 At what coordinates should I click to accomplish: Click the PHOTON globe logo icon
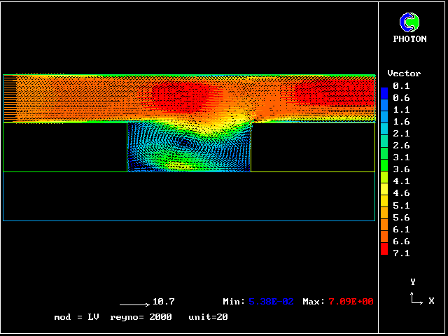[409, 22]
